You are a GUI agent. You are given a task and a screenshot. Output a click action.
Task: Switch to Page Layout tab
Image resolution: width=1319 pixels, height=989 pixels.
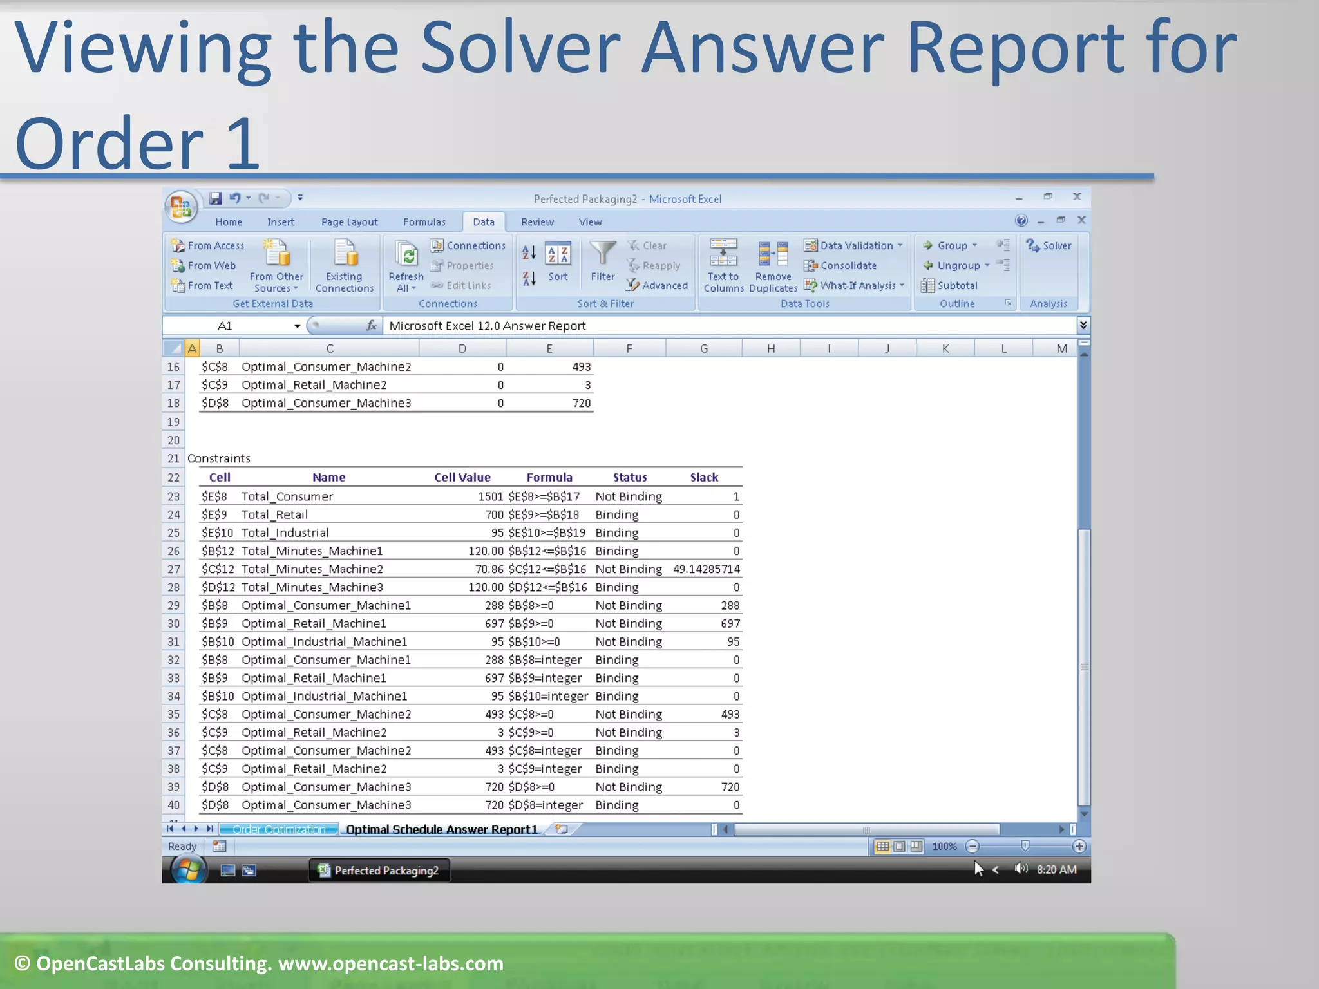click(x=349, y=222)
